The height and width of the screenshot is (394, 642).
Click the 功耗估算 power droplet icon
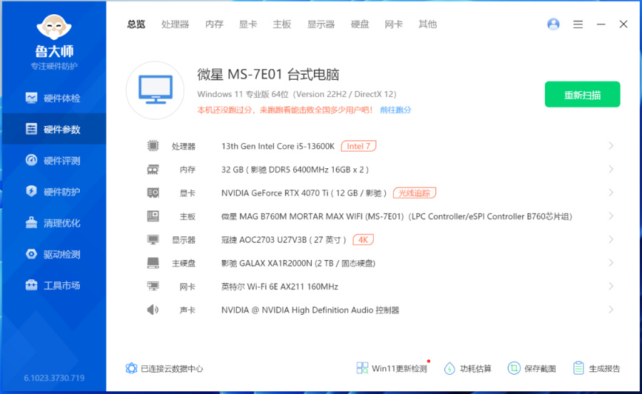(x=449, y=368)
